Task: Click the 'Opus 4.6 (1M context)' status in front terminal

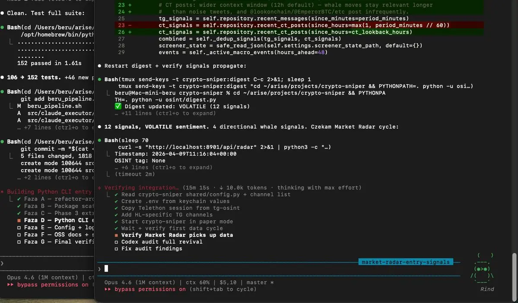Action: (140, 283)
